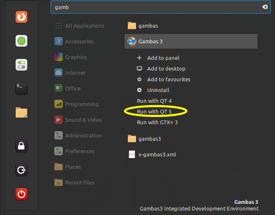The height and width of the screenshot is (215, 275).
Task: Click the log out icon
Action: click(x=21, y=170)
